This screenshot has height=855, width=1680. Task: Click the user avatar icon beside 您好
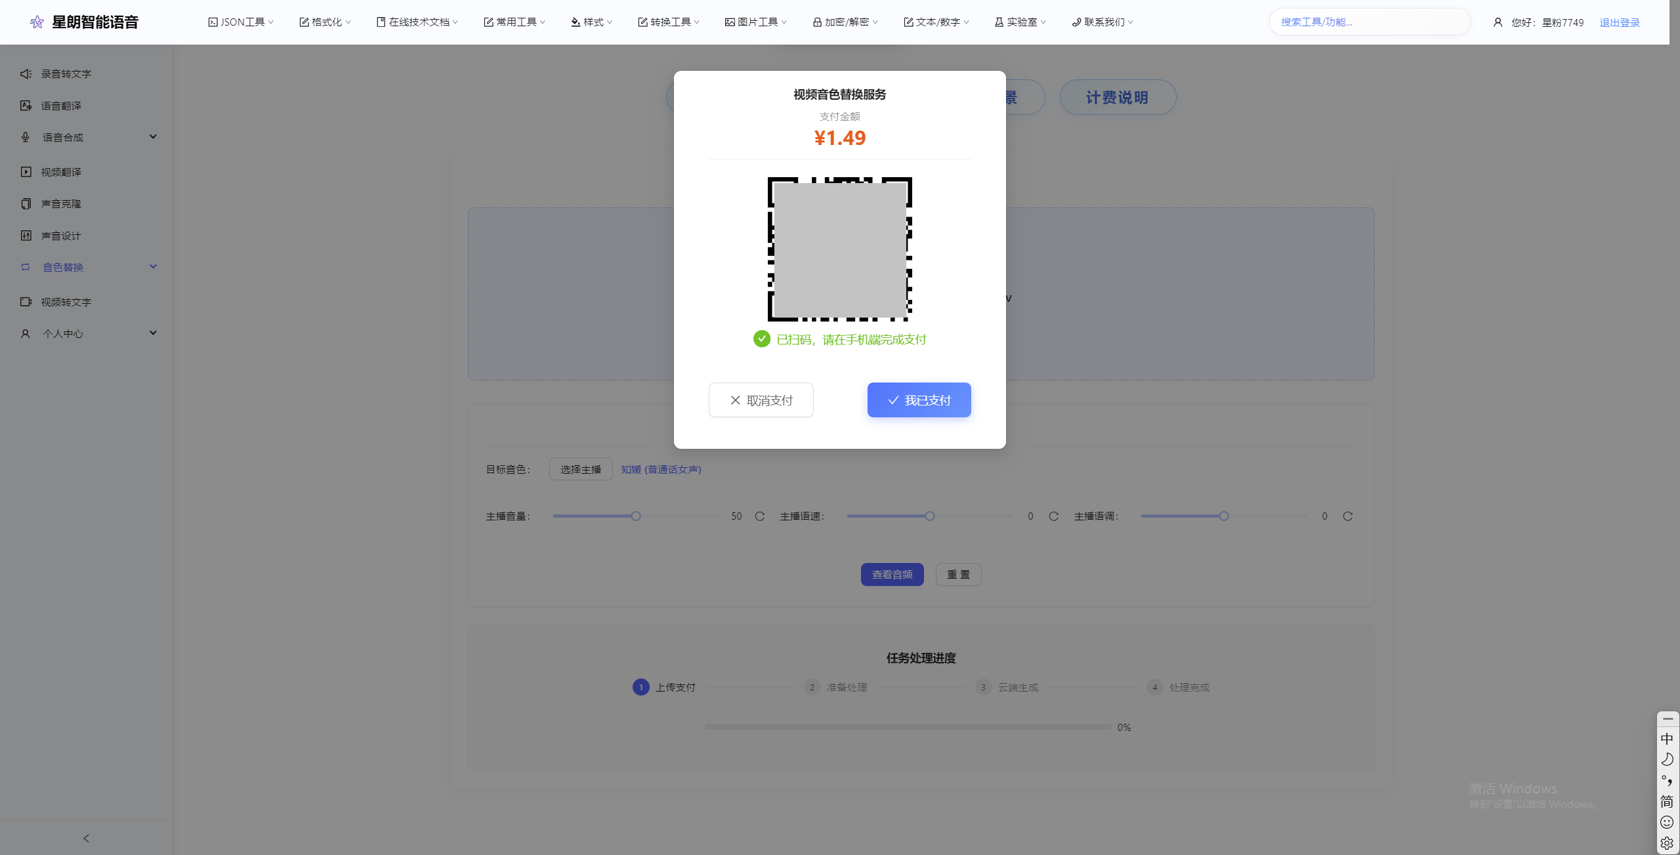pos(1498,22)
